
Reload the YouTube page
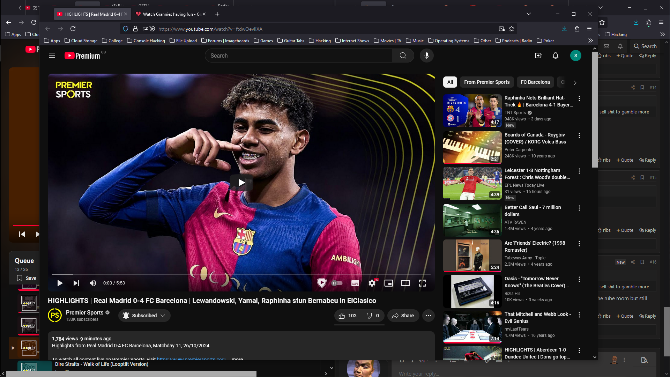point(73,29)
